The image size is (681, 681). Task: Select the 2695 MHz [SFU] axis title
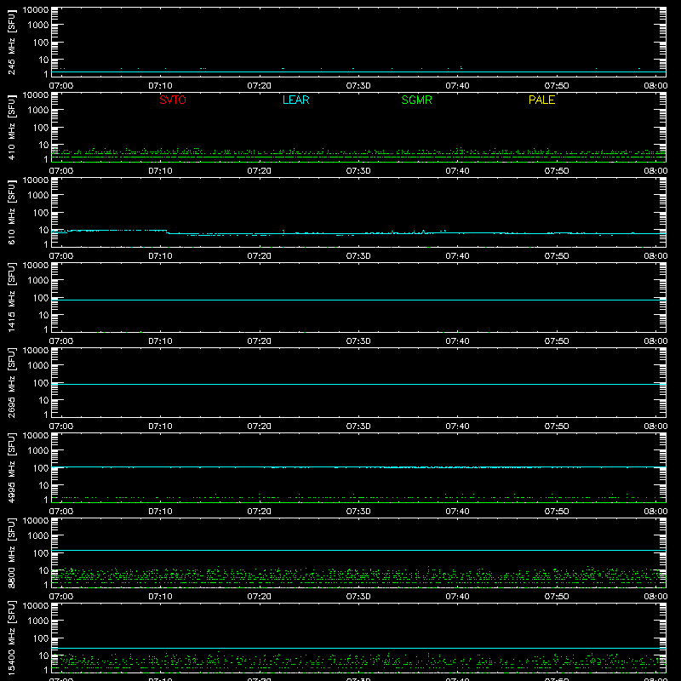11,382
